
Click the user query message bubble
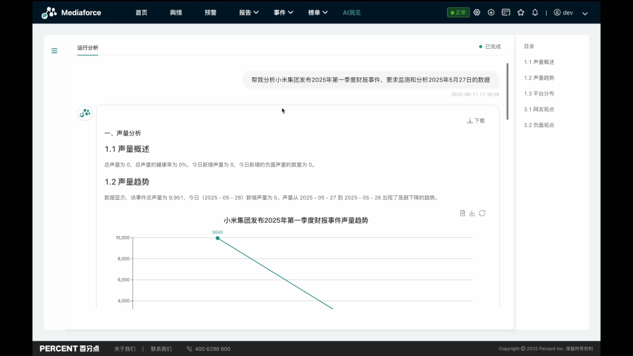(x=371, y=80)
